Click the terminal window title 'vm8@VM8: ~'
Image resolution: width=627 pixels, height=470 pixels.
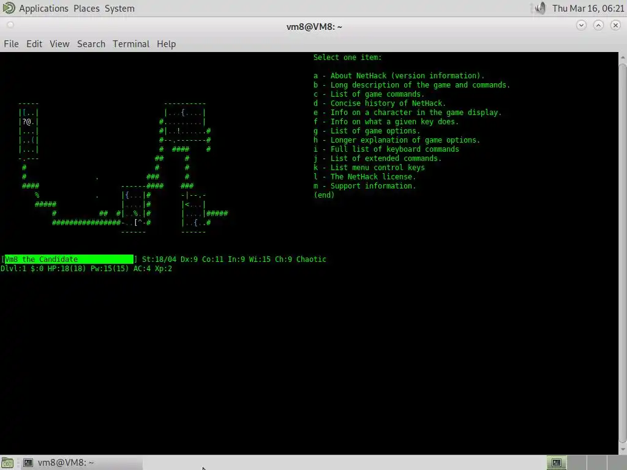click(314, 27)
